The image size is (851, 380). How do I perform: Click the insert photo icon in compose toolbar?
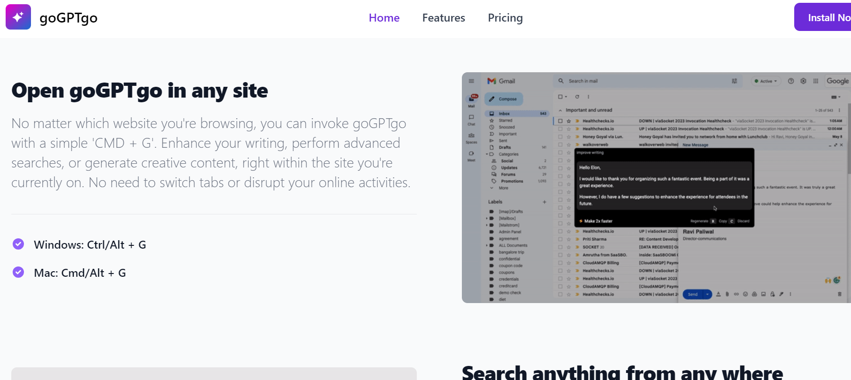pos(763,294)
